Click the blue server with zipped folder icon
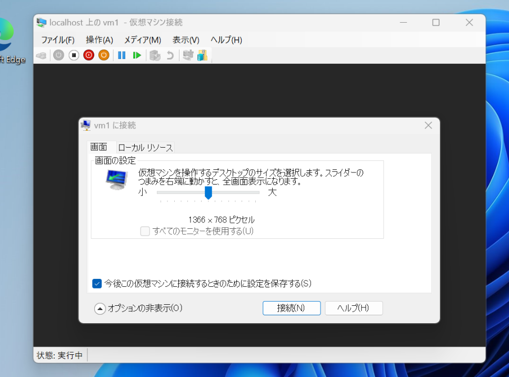 click(202, 55)
